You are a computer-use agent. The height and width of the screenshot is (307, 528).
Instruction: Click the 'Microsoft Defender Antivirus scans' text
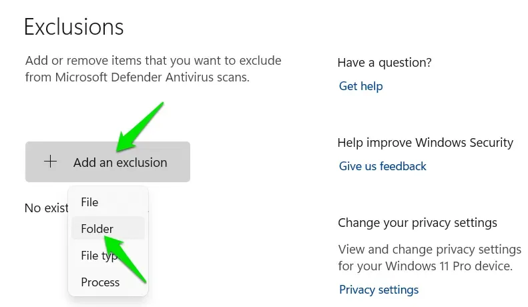[x=137, y=77]
